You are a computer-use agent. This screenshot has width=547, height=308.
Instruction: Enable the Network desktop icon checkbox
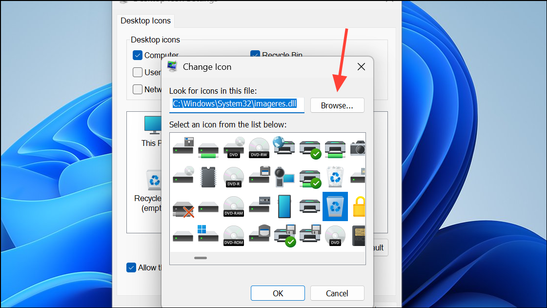tap(138, 89)
